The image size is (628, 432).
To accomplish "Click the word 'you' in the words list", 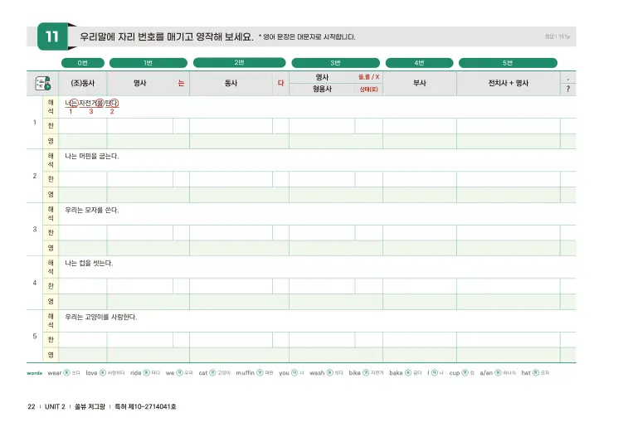I will 284,373.
